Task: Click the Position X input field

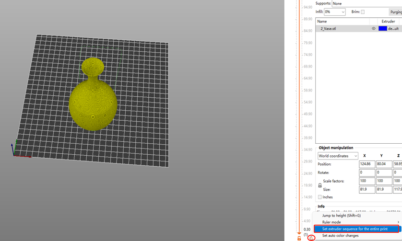Action: [367, 164]
